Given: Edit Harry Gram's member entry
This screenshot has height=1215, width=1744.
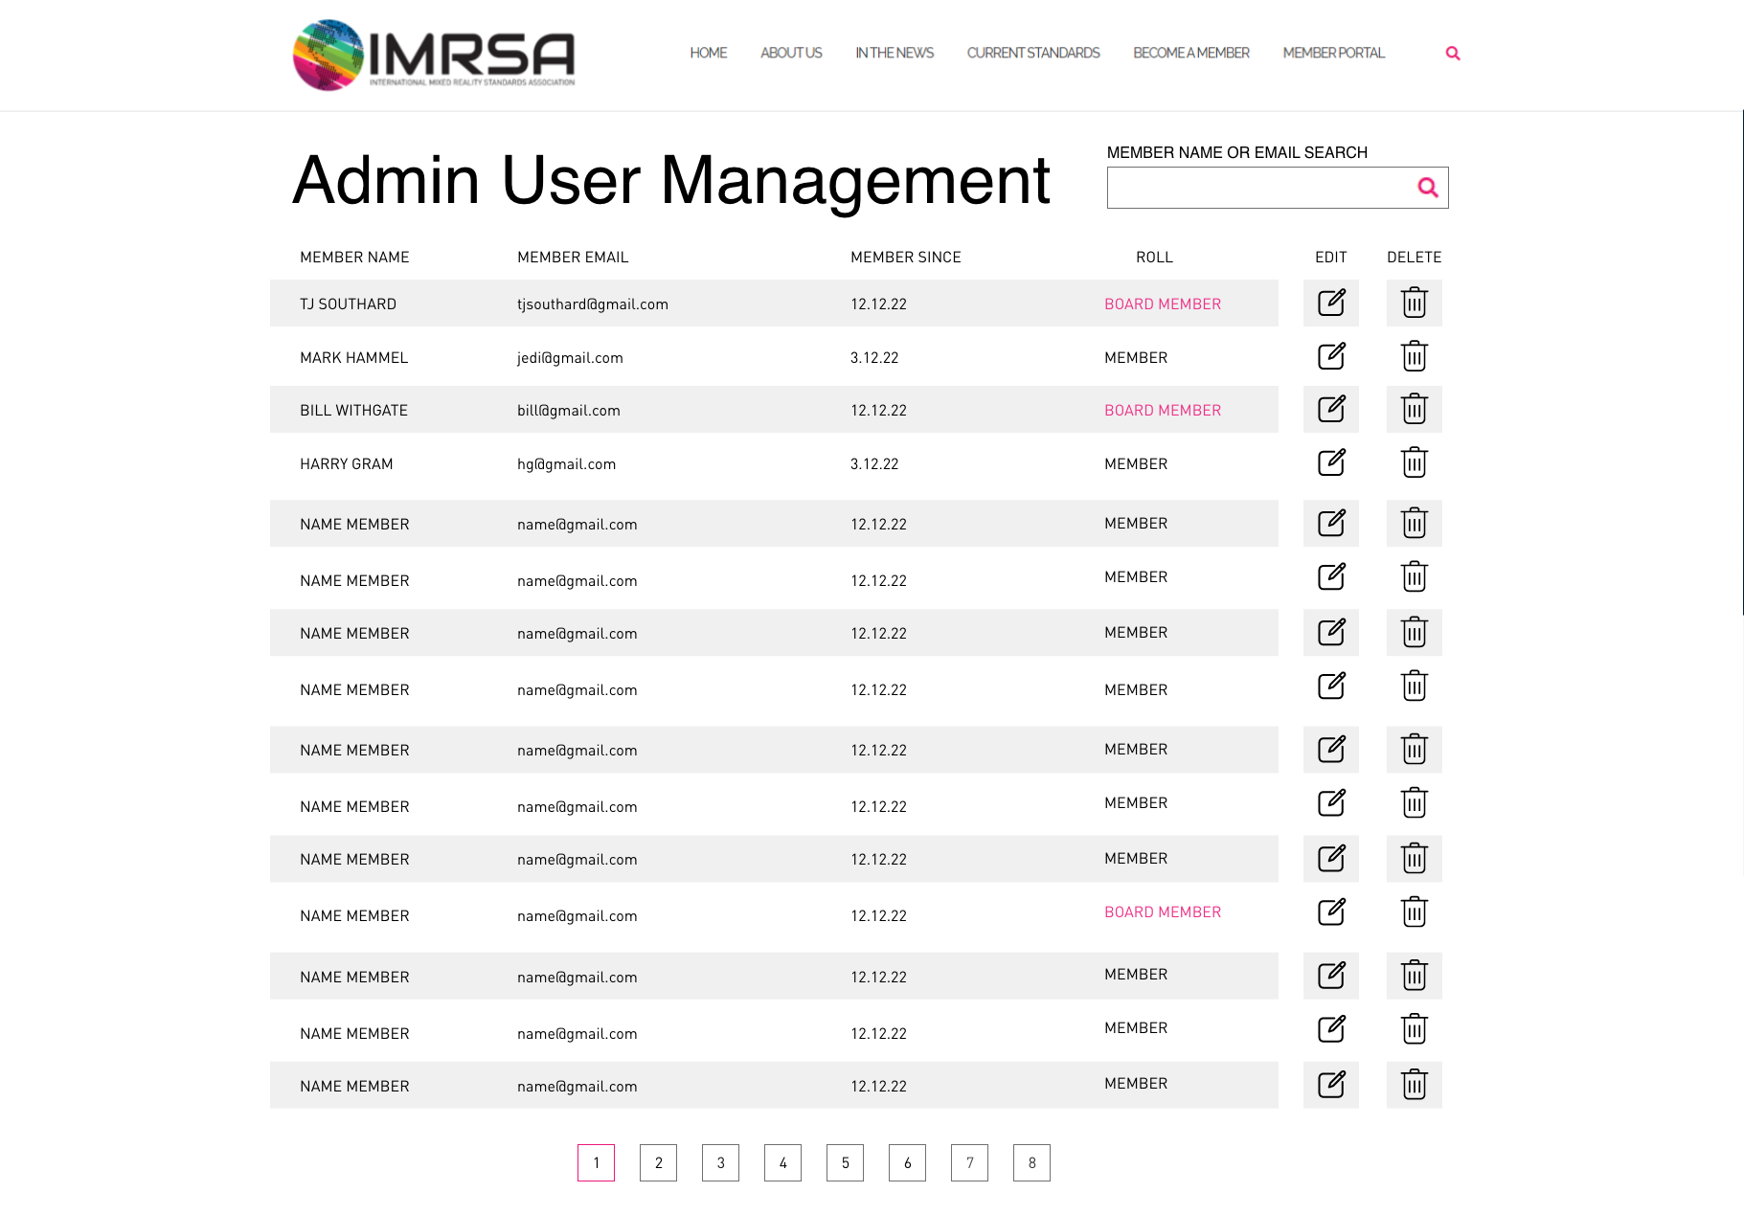Looking at the screenshot, I should pyautogui.click(x=1331, y=462).
